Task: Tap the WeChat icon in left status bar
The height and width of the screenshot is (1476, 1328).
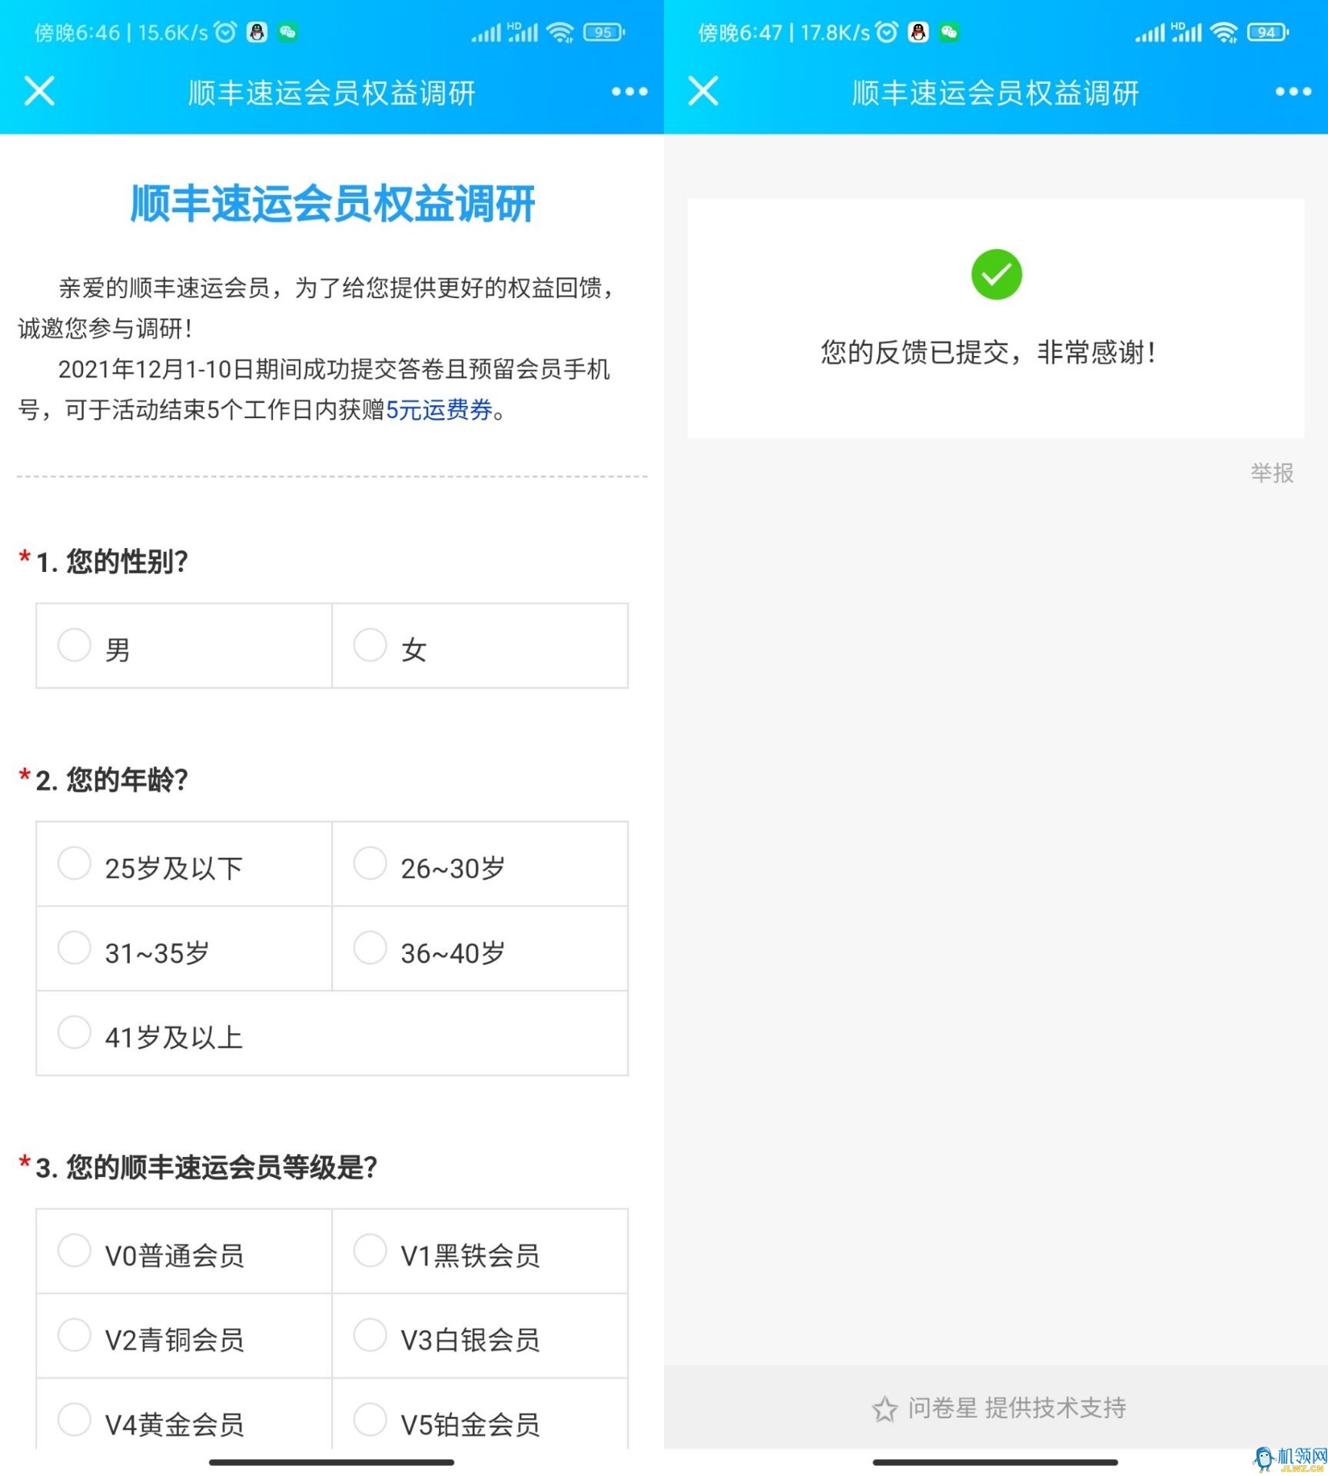Action: point(288,32)
